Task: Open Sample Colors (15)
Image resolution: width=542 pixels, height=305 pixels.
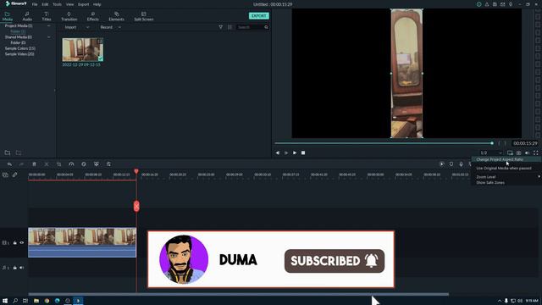Action: point(20,48)
